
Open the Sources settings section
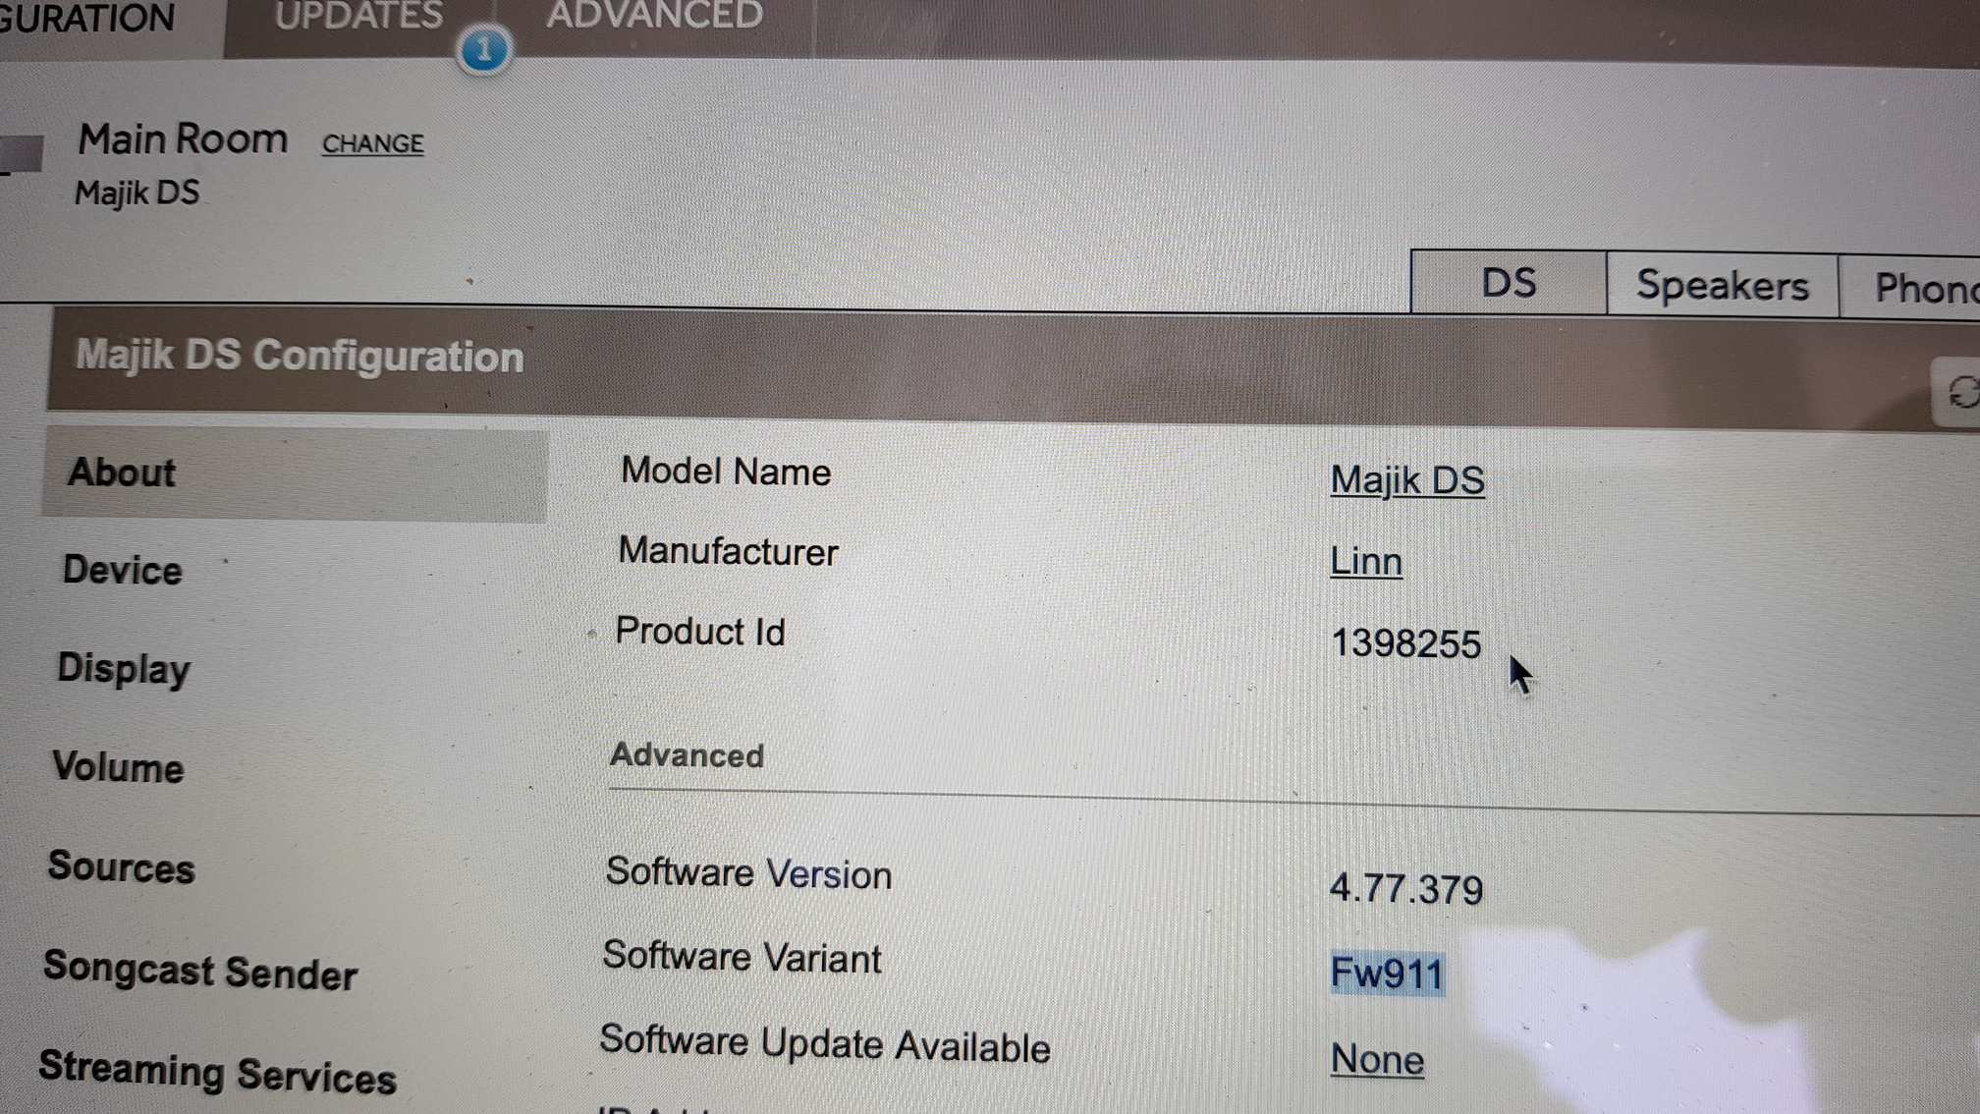point(122,867)
